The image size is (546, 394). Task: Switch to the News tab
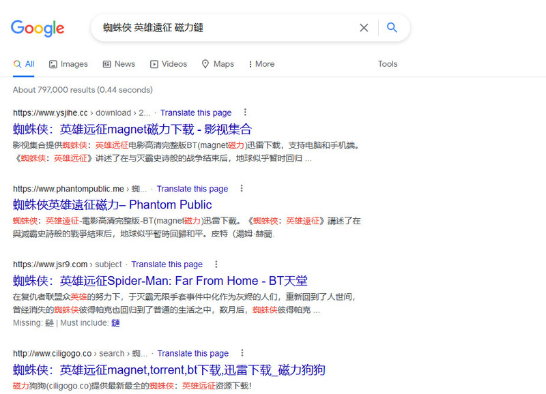(x=119, y=64)
